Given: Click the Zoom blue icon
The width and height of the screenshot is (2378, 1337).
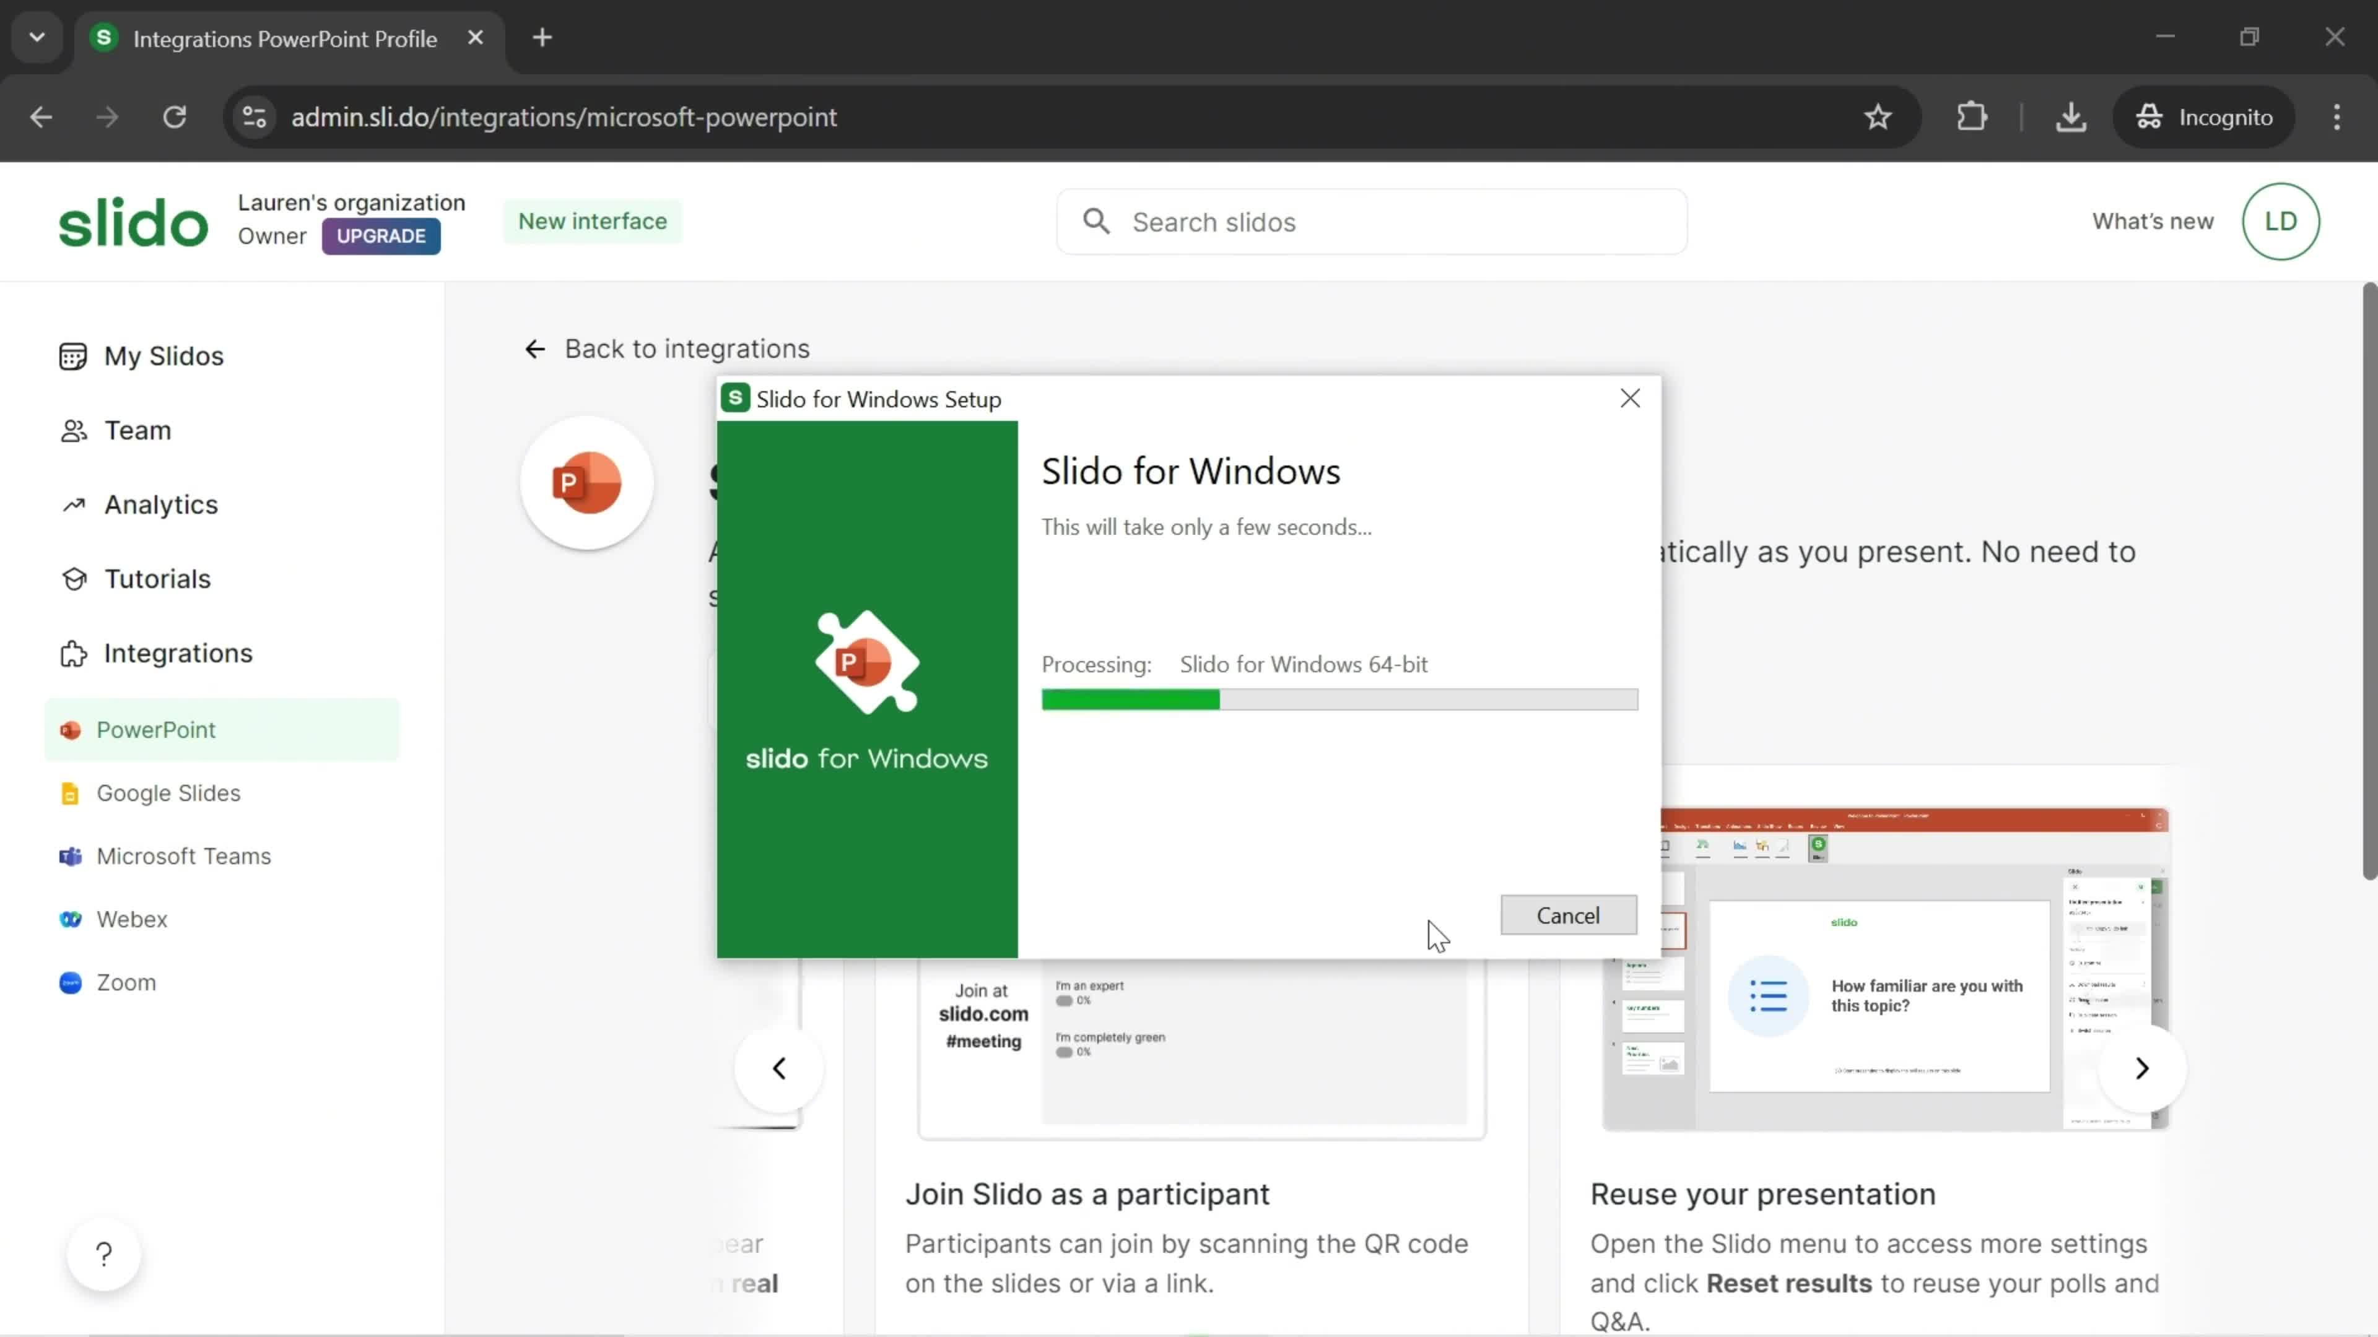Looking at the screenshot, I should click(70, 983).
